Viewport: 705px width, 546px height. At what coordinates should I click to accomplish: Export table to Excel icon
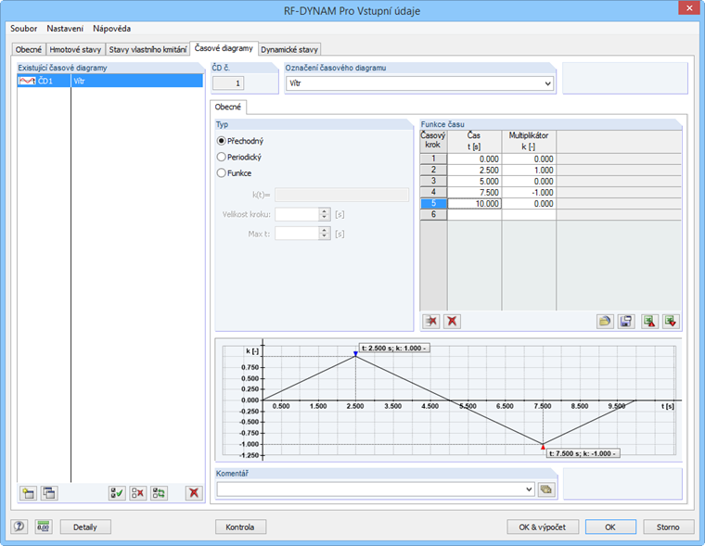pyautogui.click(x=649, y=321)
